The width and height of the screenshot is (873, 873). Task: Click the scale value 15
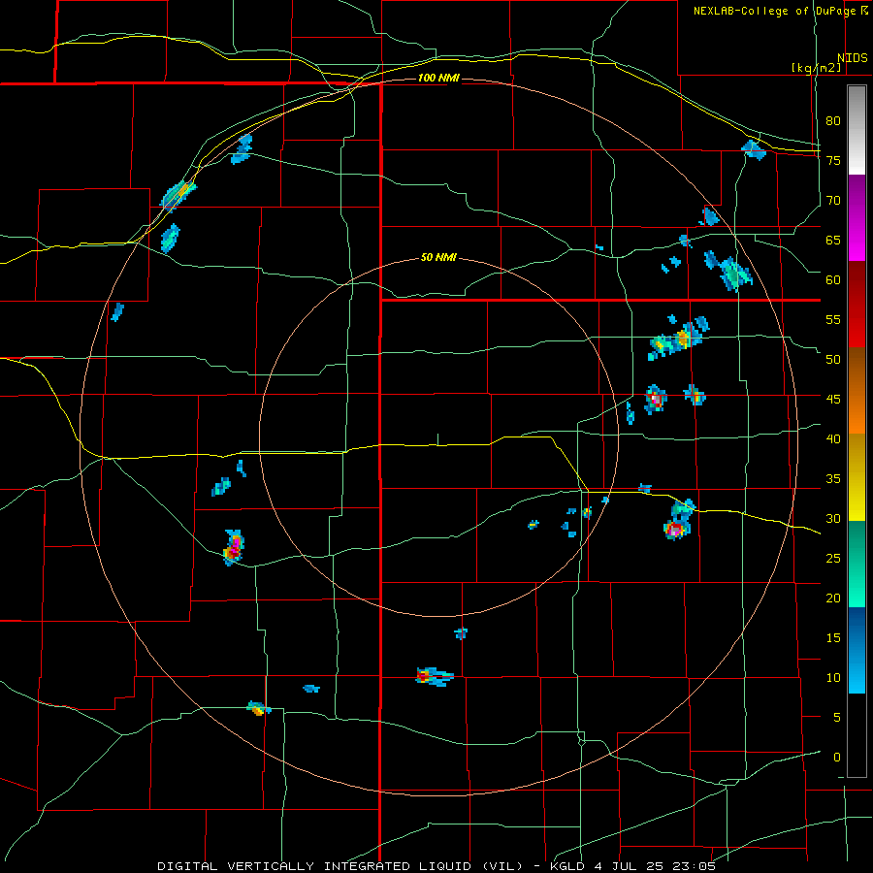(x=833, y=638)
